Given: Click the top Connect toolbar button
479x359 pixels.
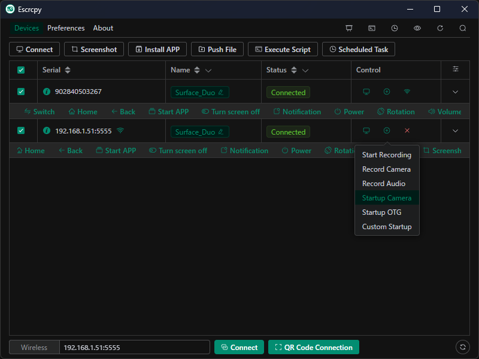Looking at the screenshot, I should [x=35, y=50].
